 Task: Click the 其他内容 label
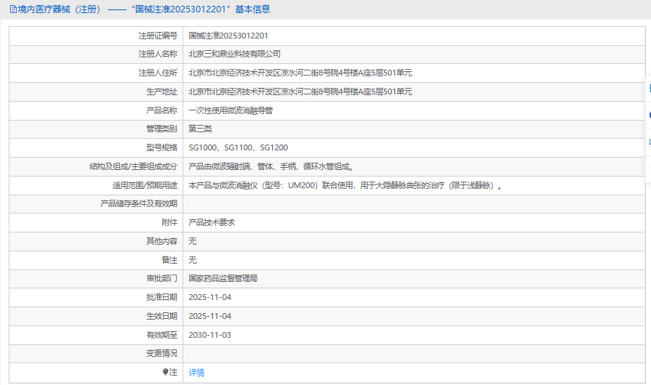(161, 241)
